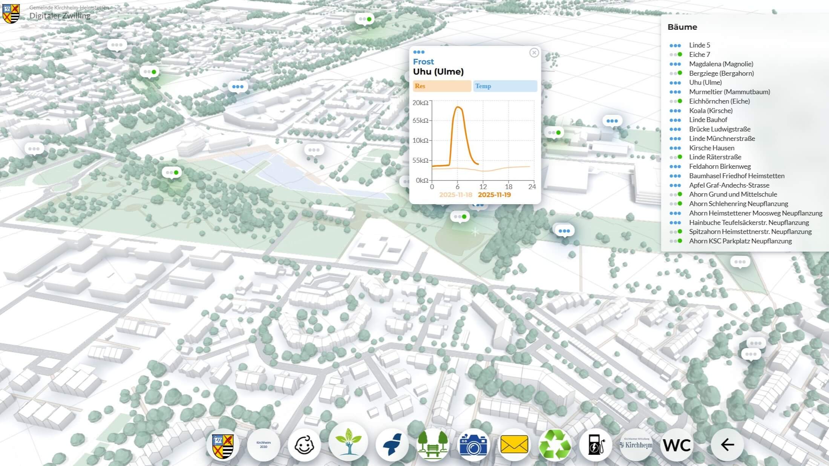Viewport: 829px width, 466px height.
Task: Show EV charging station icon
Action: point(595,445)
